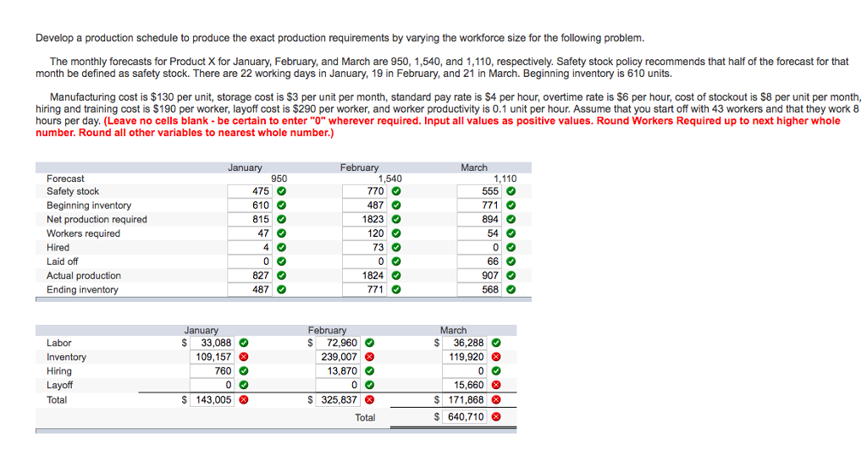Click the Layoff row label in cost table
The height and width of the screenshot is (472, 867).
[x=60, y=385]
